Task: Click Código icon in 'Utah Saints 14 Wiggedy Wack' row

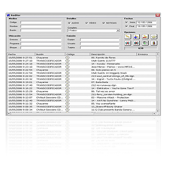Action: pyautogui.click(x=68, y=73)
